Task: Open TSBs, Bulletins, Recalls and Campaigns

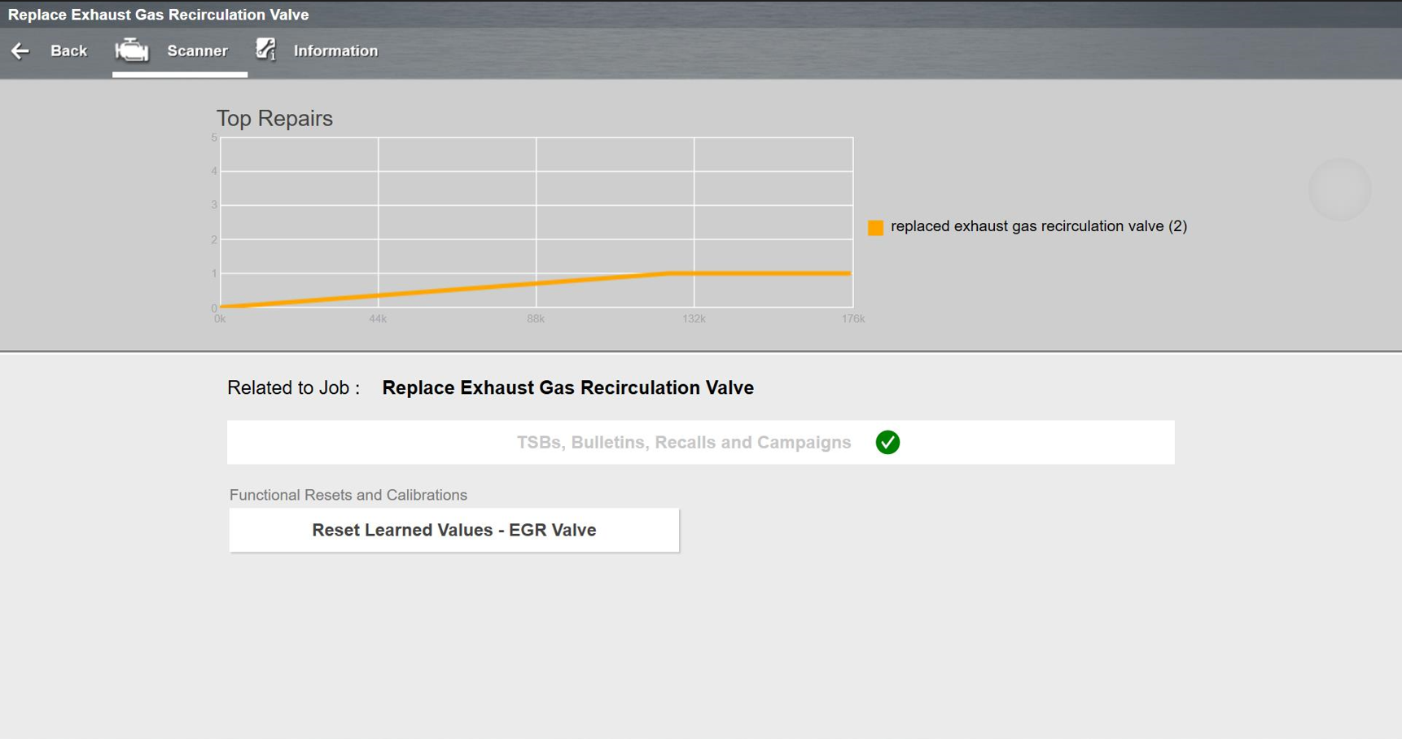Action: click(683, 442)
